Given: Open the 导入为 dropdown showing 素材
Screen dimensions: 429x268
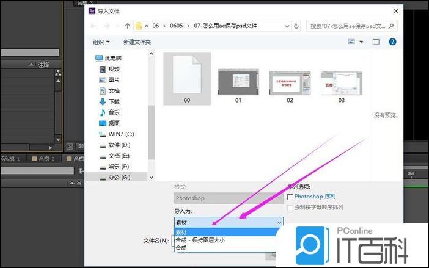Looking at the screenshot, I should (229, 222).
